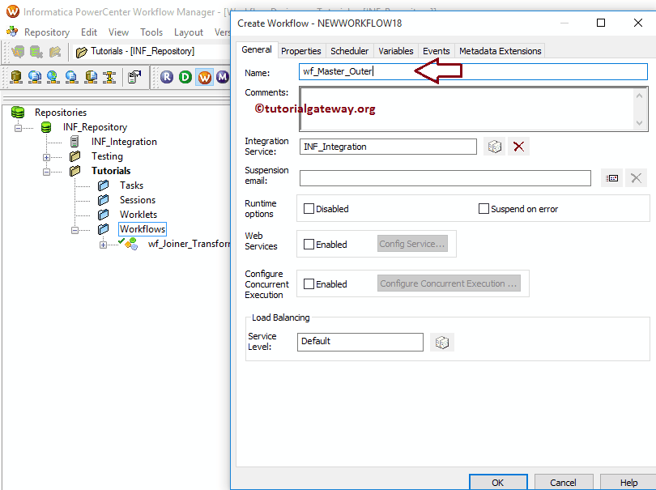The height and width of the screenshot is (490, 656).
Task: Click the INF_Repository database icon
Action: [x=46, y=127]
